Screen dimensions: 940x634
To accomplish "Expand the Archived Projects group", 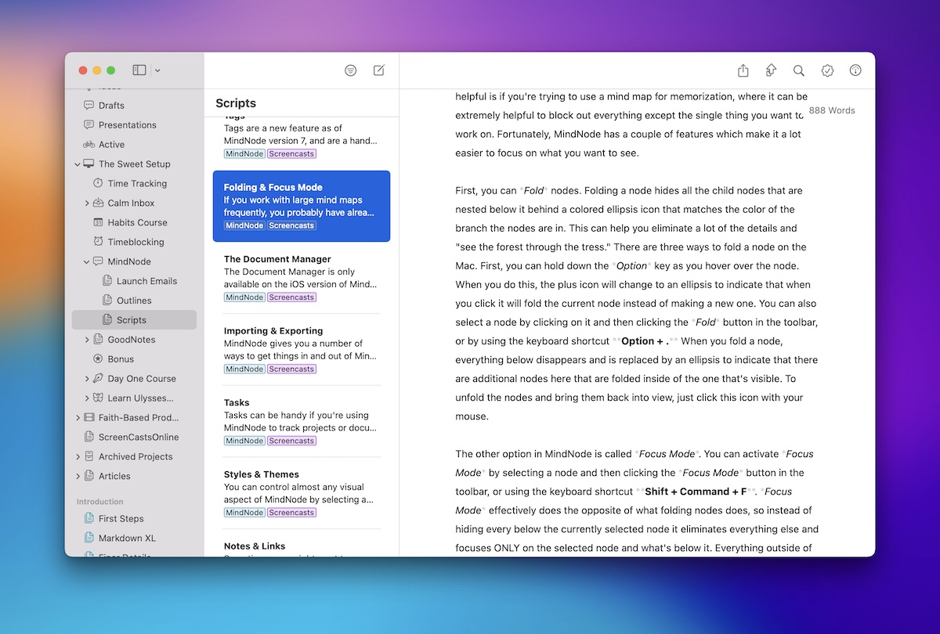I will pyautogui.click(x=78, y=457).
